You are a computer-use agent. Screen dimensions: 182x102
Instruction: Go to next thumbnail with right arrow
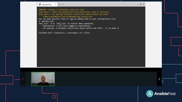(x=159, y=79)
